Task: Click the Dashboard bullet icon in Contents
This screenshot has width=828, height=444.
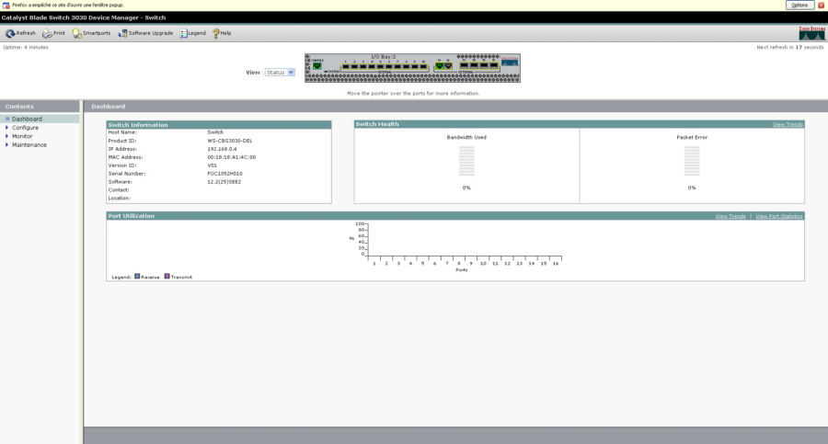Action: (6, 120)
